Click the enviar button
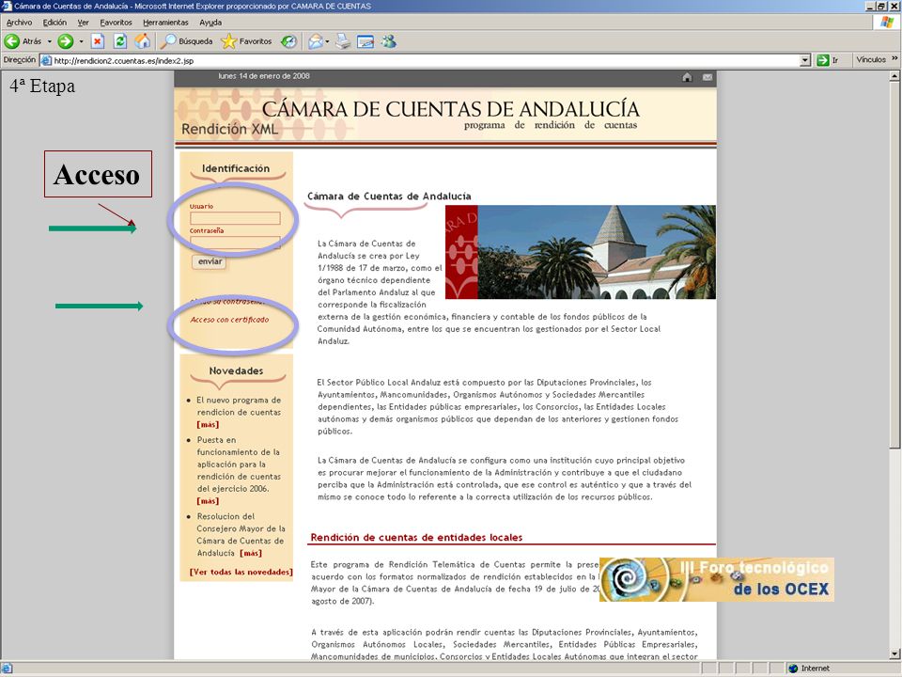Image resolution: width=902 pixels, height=677 pixels. (209, 261)
